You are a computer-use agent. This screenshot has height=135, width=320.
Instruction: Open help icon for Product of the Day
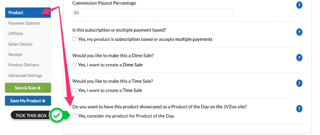(299, 109)
